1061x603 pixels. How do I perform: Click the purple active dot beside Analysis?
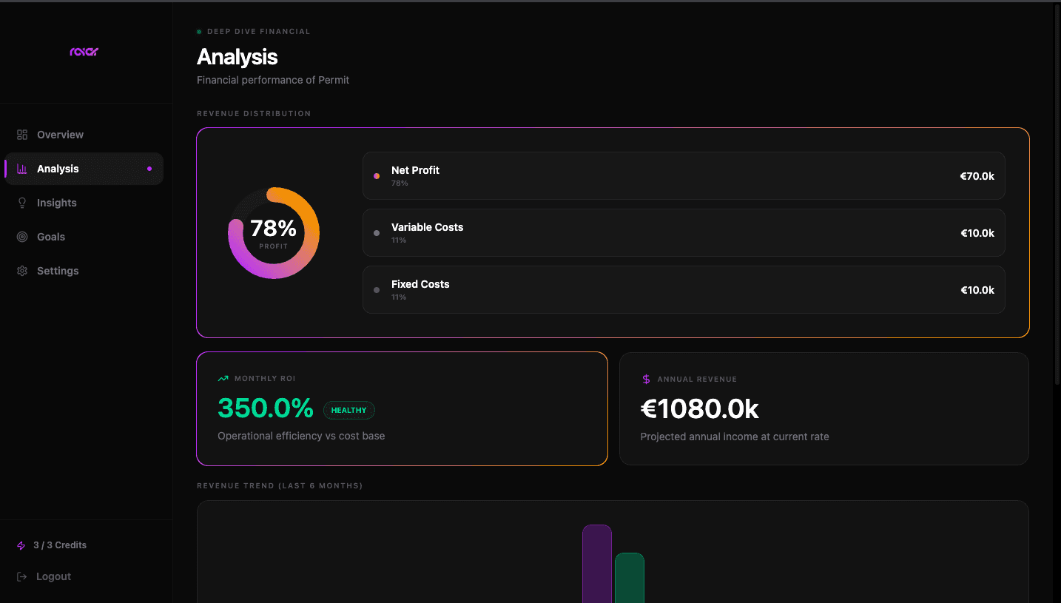click(149, 169)
